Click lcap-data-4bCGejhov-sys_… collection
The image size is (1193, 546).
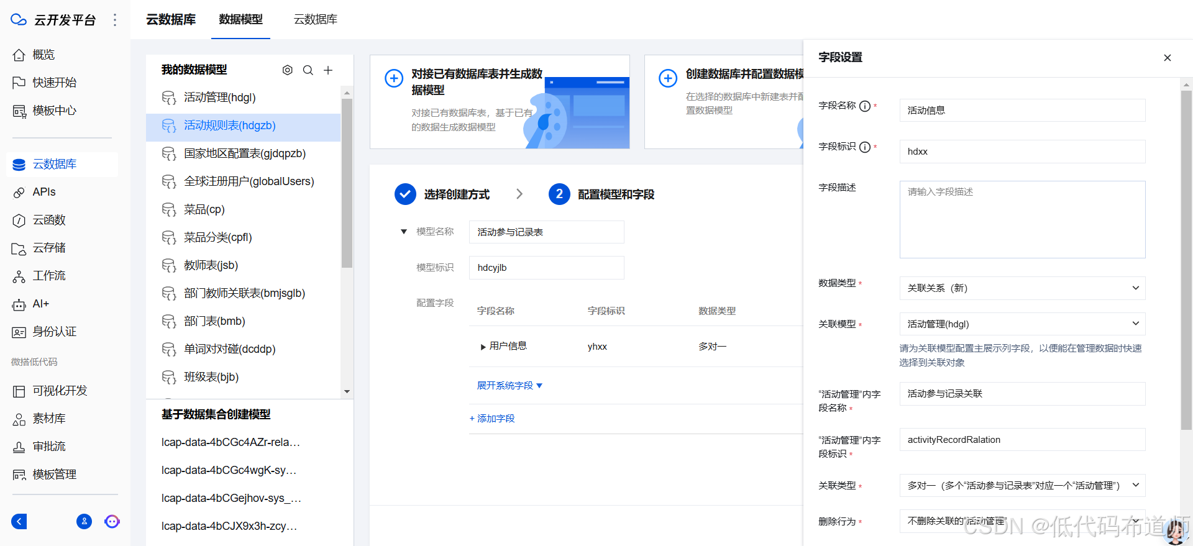pos(231,498)
